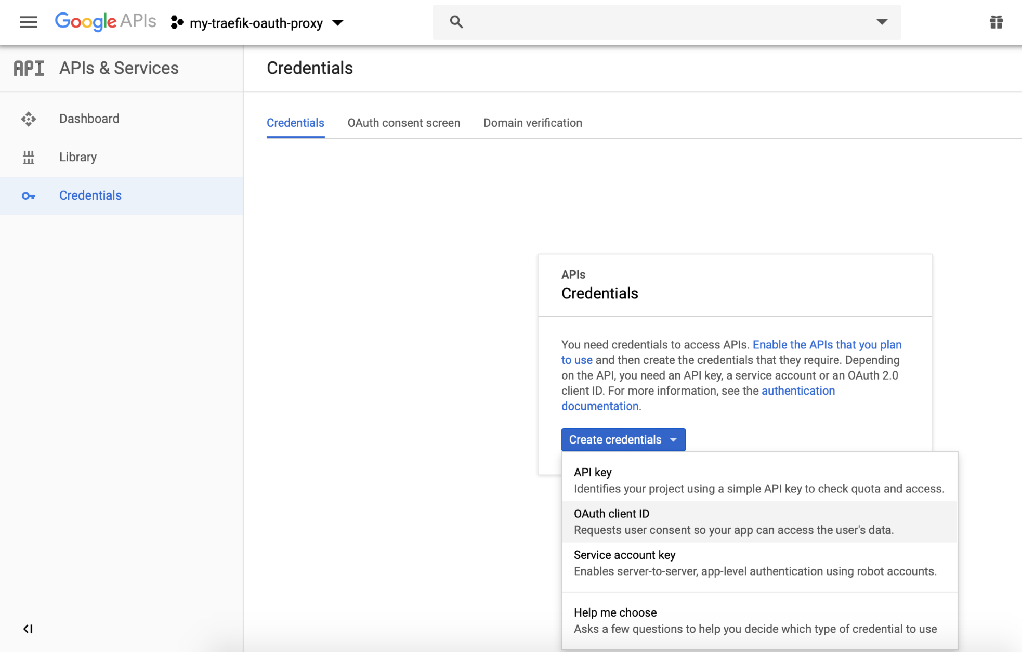This screenshot has height=652, width=1022.
Task: Select the Help me choose option
Action: (x=759, y=621)
